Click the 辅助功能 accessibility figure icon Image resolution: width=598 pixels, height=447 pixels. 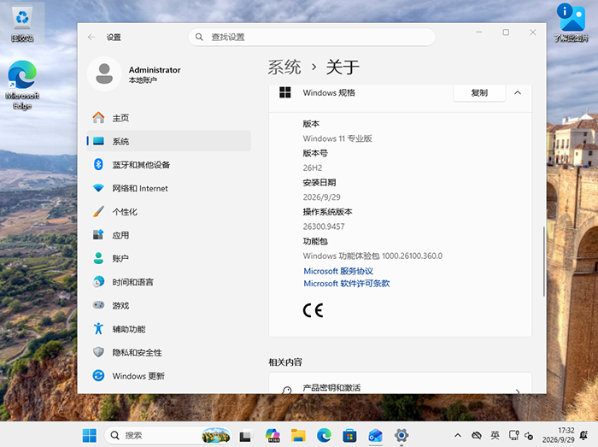[x=98, y=329]
